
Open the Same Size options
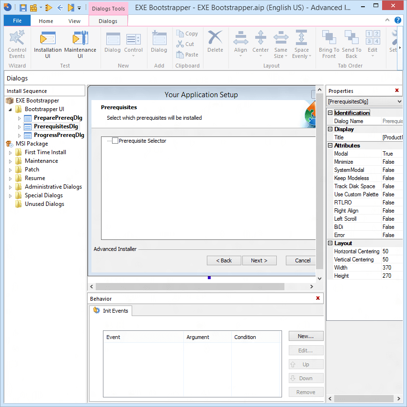coord(281,45)
